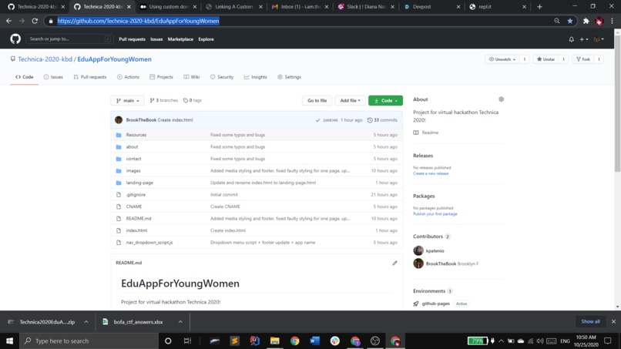Image resolution: width=621 pixels, height=349 pixels.
Task: Open the .gitignore file
Action: 136,194
